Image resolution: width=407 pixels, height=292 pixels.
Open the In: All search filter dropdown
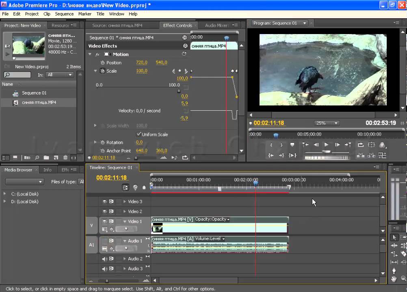[60, 75]
